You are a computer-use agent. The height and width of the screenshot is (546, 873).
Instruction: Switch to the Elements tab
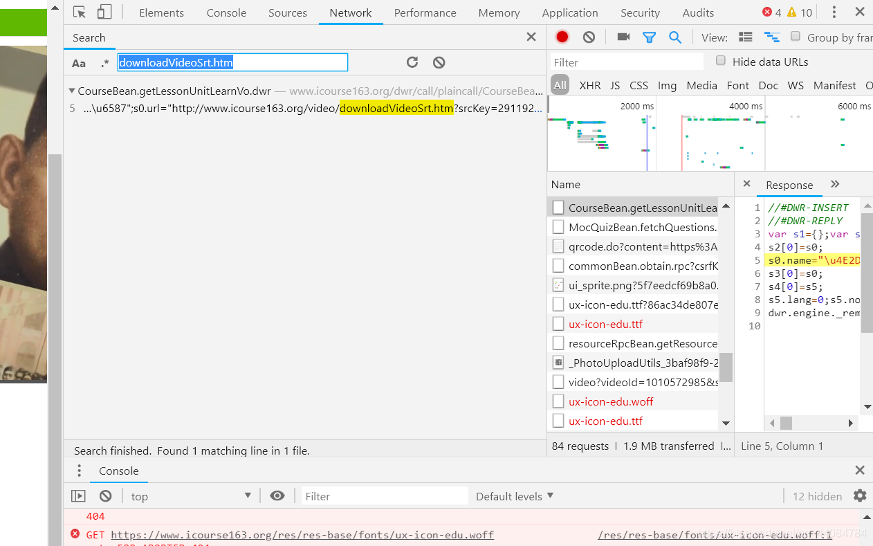point(161,12)
